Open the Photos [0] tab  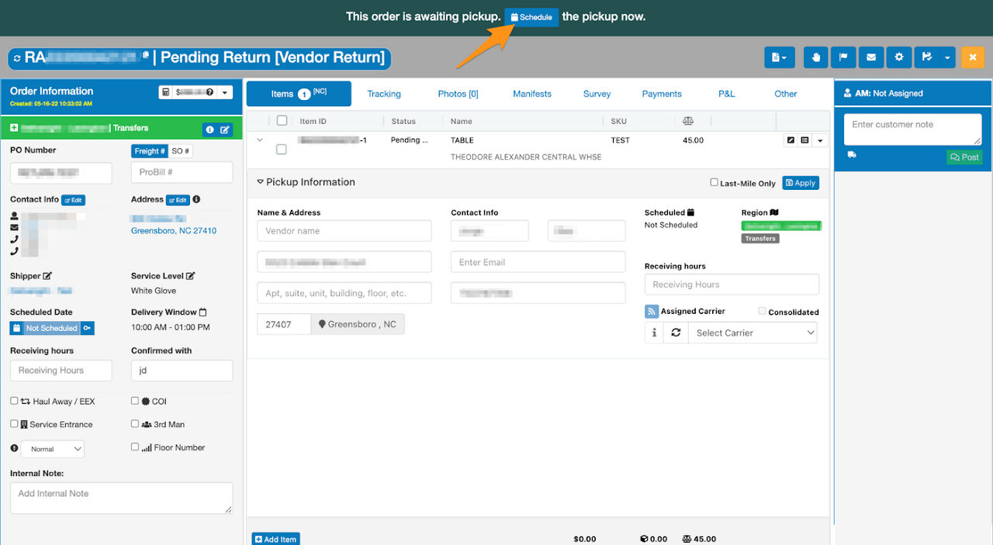pos(458,94)
